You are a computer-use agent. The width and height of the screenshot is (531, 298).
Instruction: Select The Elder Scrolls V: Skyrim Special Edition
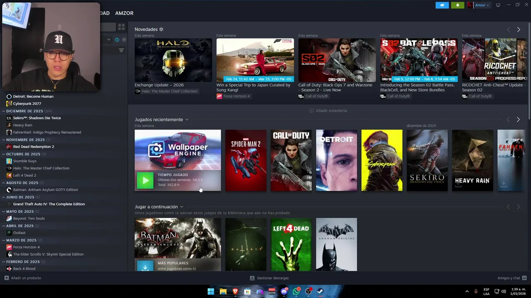(48, 254)
